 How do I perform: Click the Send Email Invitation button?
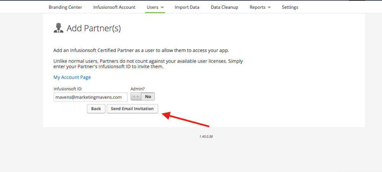click(132, 109)
